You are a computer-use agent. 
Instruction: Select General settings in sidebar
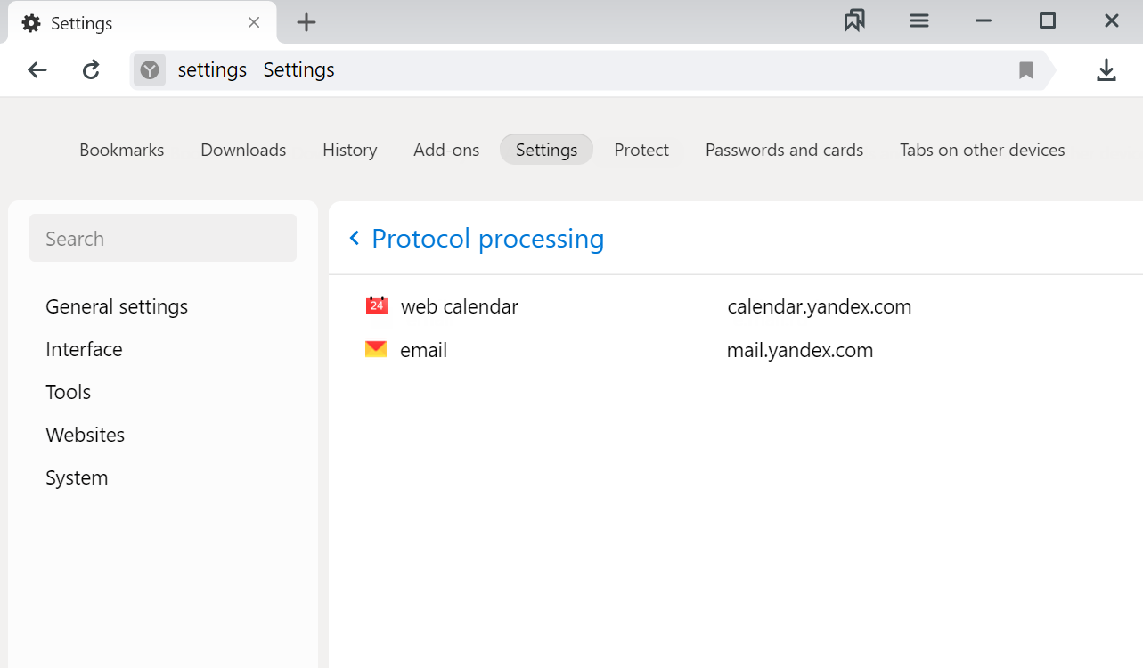pos(117,306)
